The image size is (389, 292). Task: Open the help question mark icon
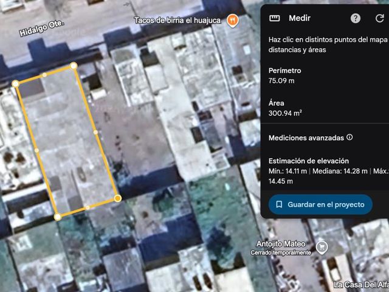point(355,18)
